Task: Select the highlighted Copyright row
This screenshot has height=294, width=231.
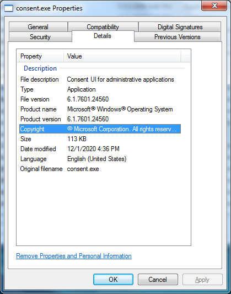Action: [100, 129]
